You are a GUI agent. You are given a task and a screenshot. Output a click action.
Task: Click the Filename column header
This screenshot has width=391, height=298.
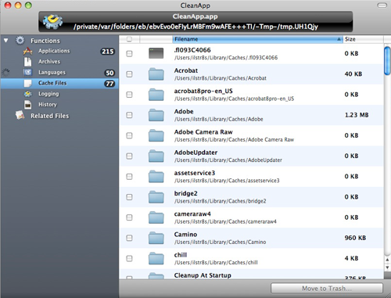point(257,39)
